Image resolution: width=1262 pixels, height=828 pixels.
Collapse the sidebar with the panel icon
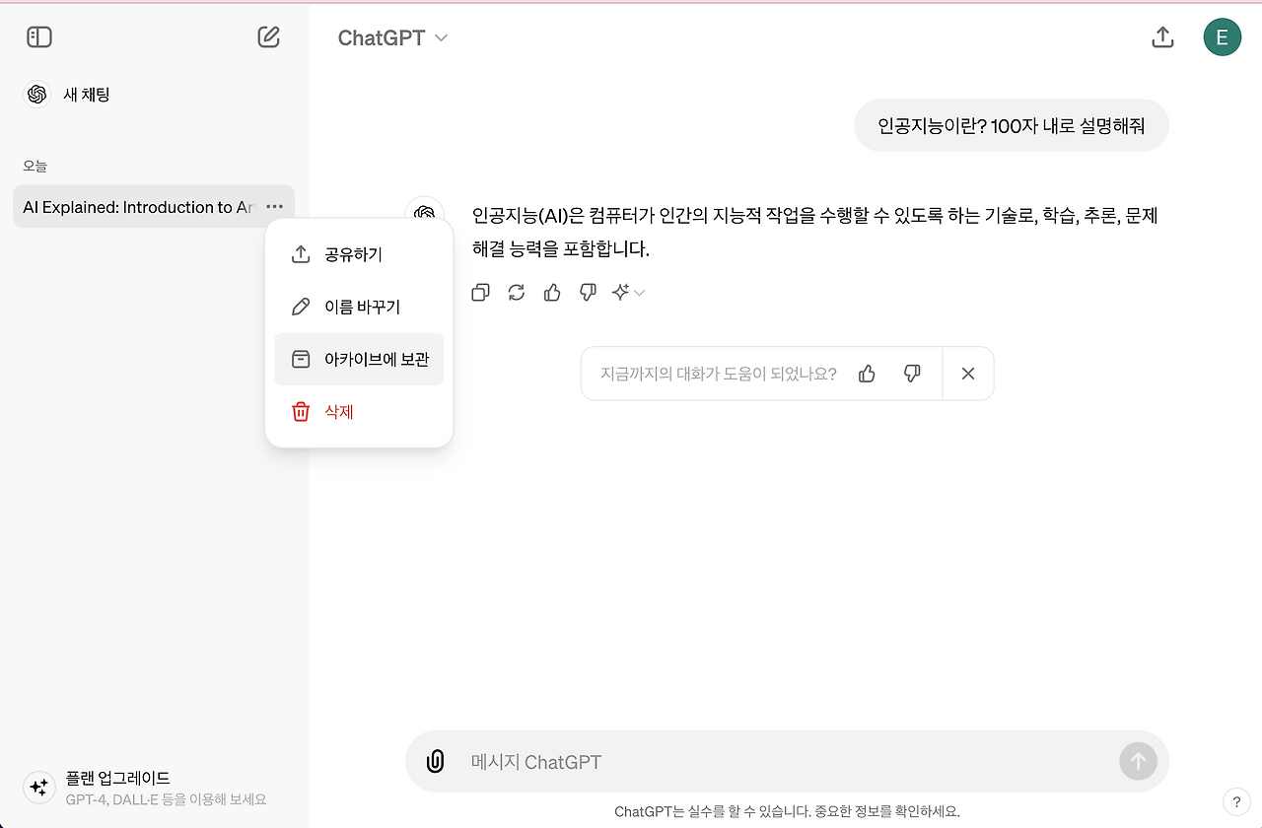pyautogui.click(x=39, y=37)
